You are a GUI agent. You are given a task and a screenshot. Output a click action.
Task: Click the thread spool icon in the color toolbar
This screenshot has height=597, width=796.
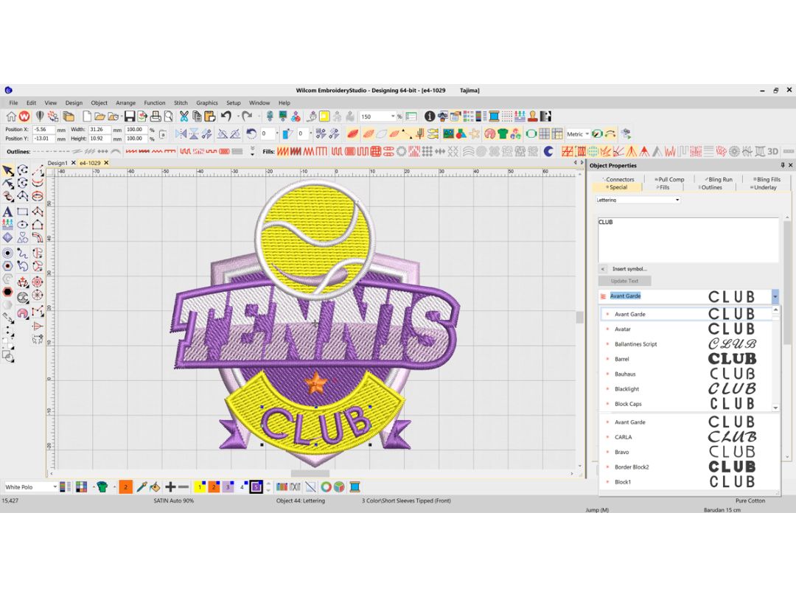tap(355, 487)
